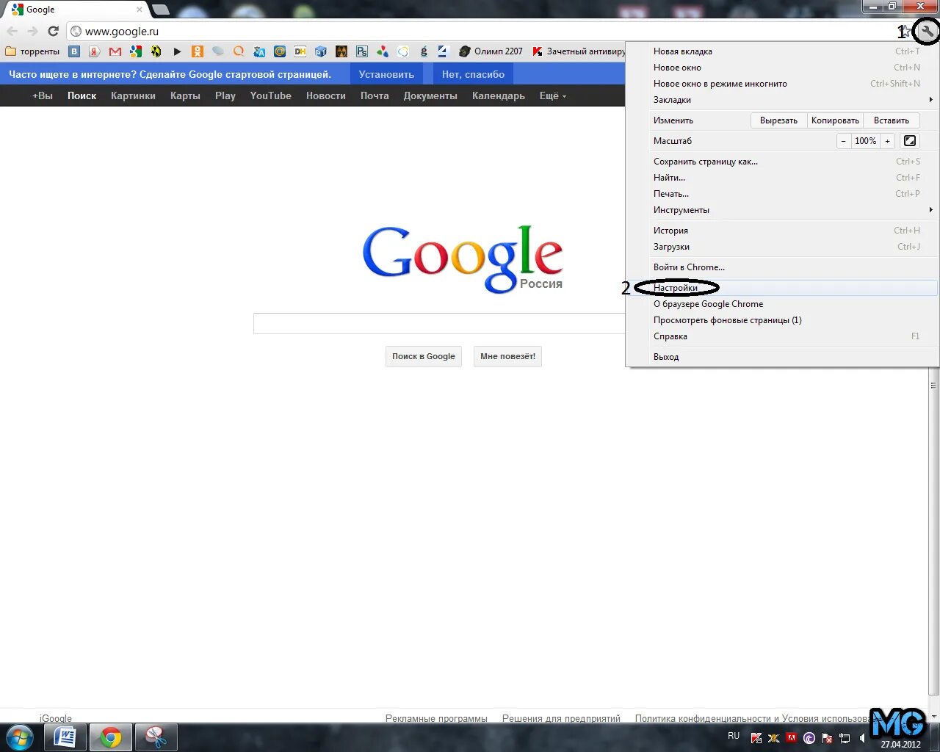Select Печать menu item

tap(782, 194)
